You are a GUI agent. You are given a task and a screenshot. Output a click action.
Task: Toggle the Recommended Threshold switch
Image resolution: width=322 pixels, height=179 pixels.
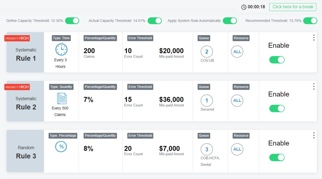[x=310, y=21]
